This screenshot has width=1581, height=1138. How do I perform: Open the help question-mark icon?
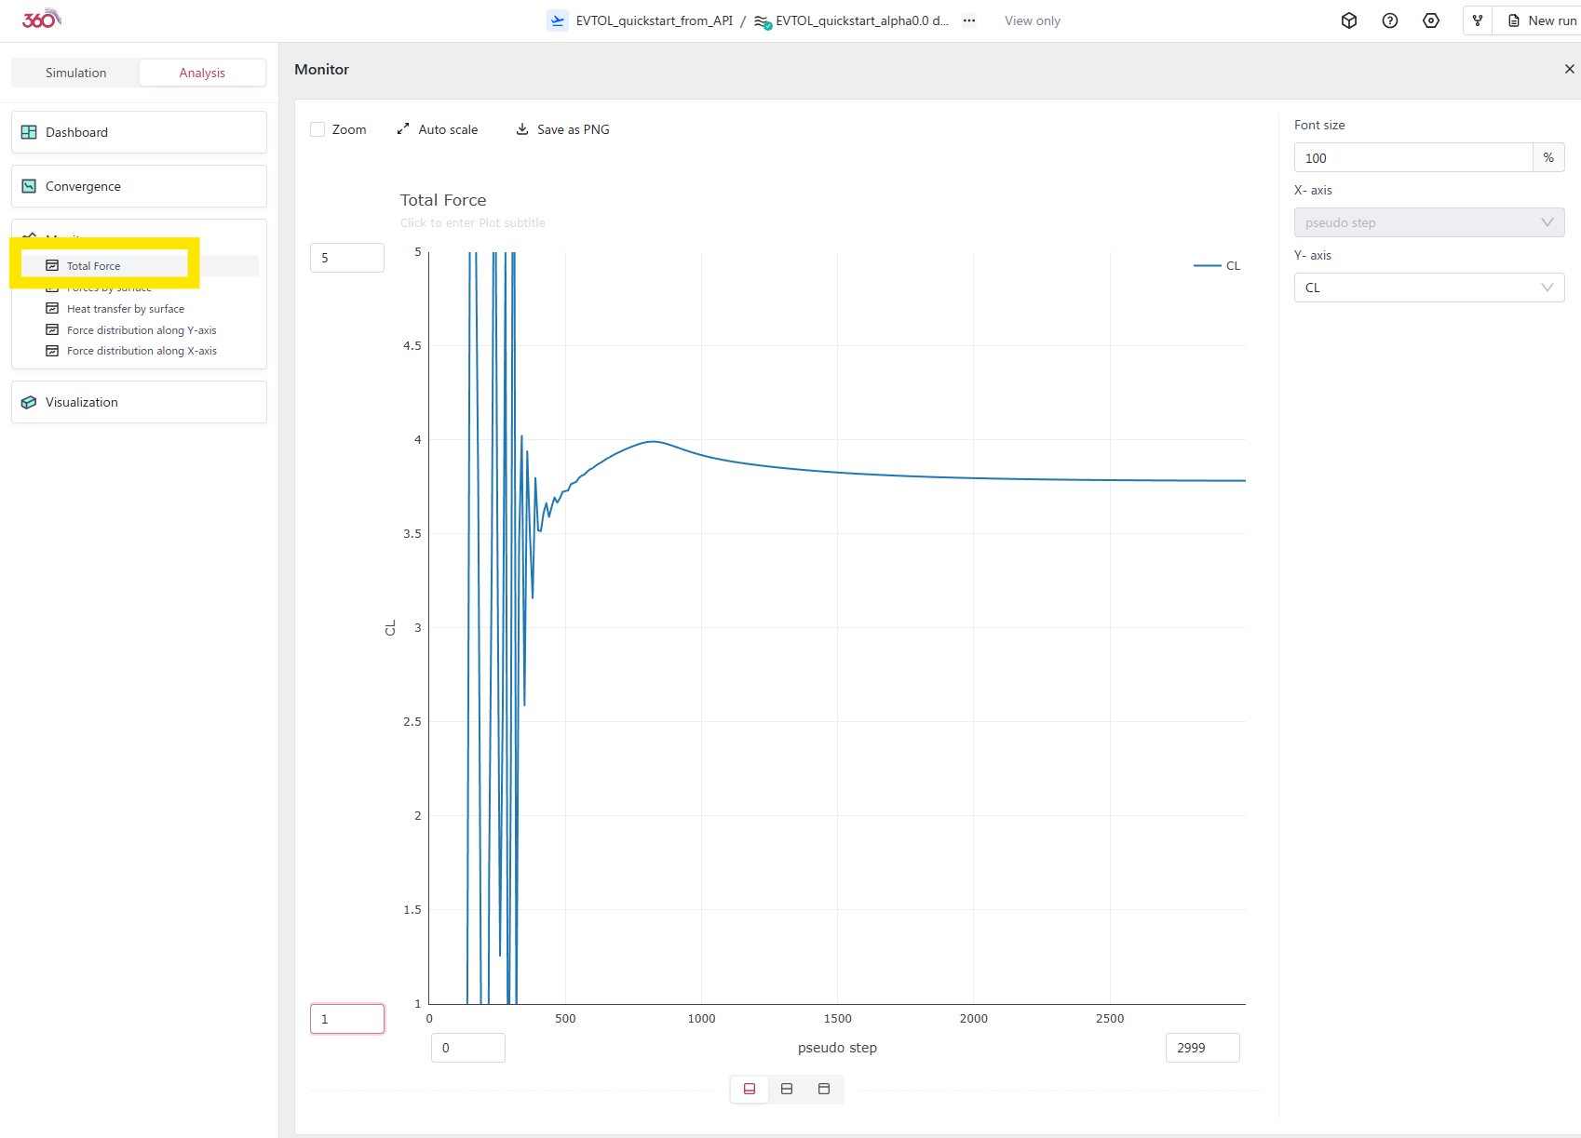[x=1389, y=20]
